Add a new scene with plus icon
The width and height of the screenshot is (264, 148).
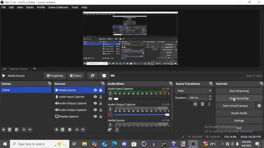(3, 130)
